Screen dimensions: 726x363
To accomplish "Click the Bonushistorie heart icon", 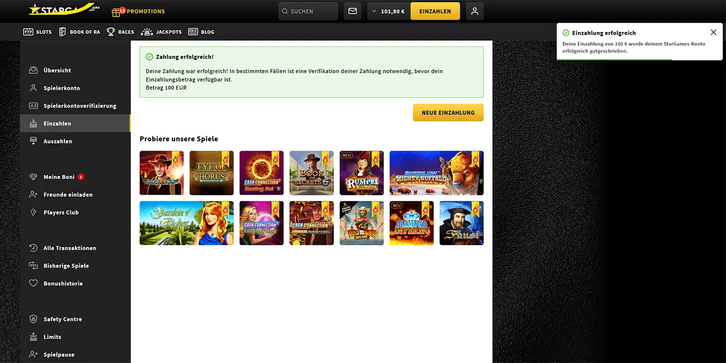I will click(33, 284).
